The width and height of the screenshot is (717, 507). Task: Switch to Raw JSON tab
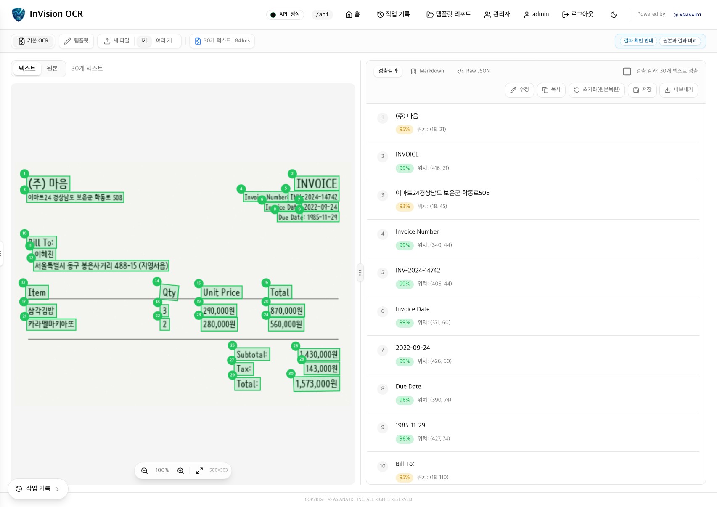point(474,71)
